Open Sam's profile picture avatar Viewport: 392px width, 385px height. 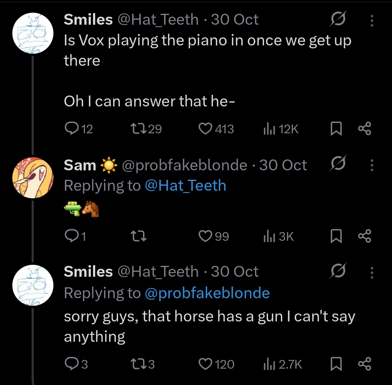point(33,178)
